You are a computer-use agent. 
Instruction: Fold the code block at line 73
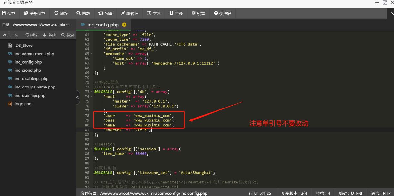(92, 92)
